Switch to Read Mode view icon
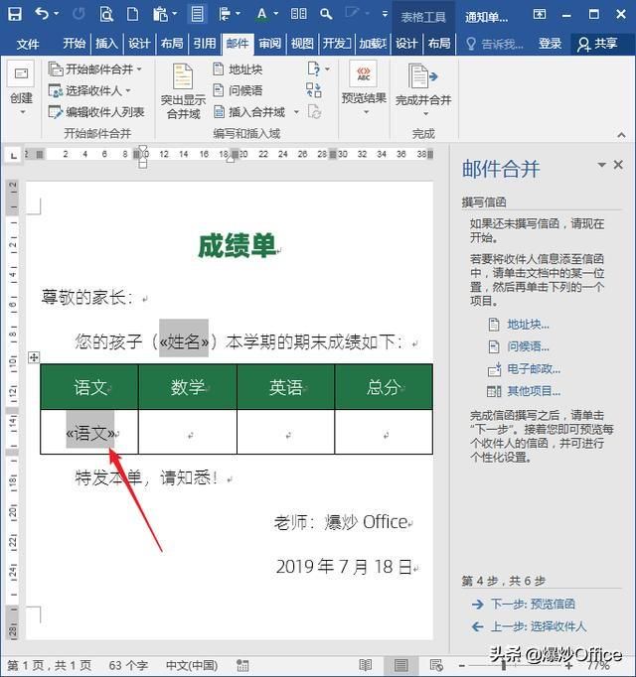This screenshot has height=677, width=636. 366,665
